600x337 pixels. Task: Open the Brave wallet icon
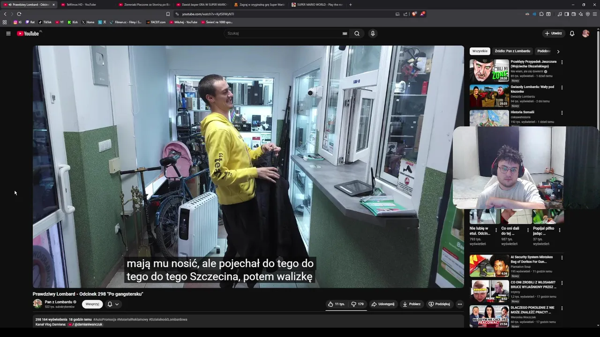574,14
